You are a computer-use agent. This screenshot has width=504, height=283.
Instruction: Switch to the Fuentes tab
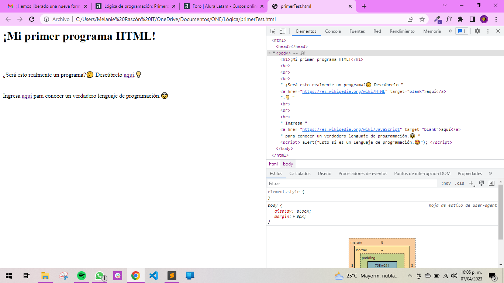[x=357, y=31]
